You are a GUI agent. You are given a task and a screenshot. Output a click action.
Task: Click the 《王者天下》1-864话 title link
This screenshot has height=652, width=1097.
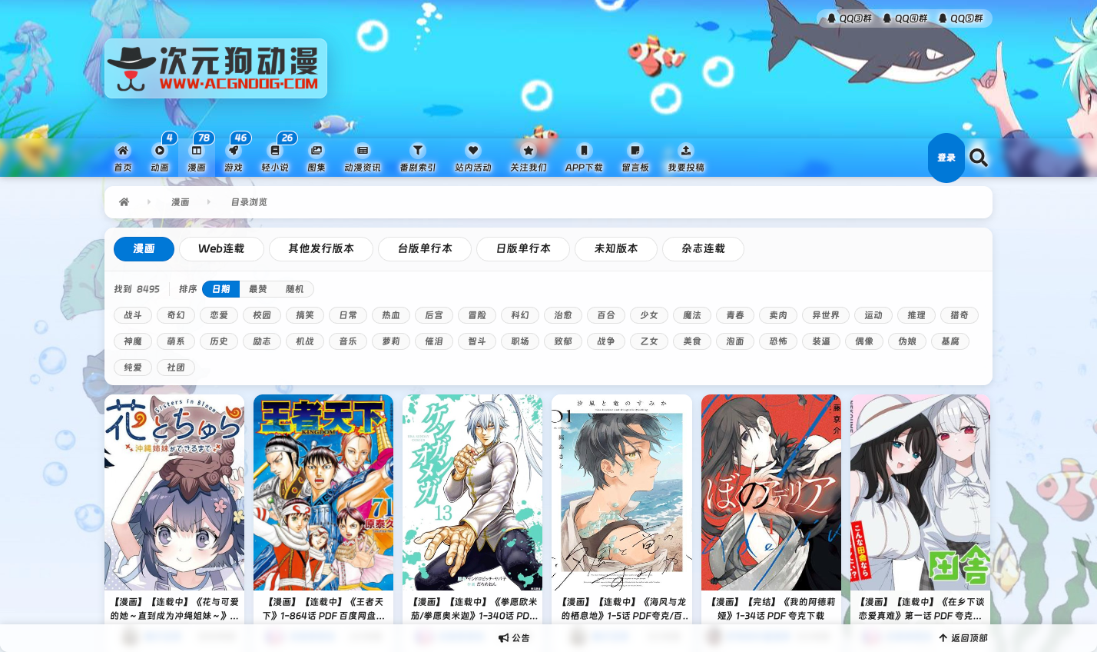323,609
